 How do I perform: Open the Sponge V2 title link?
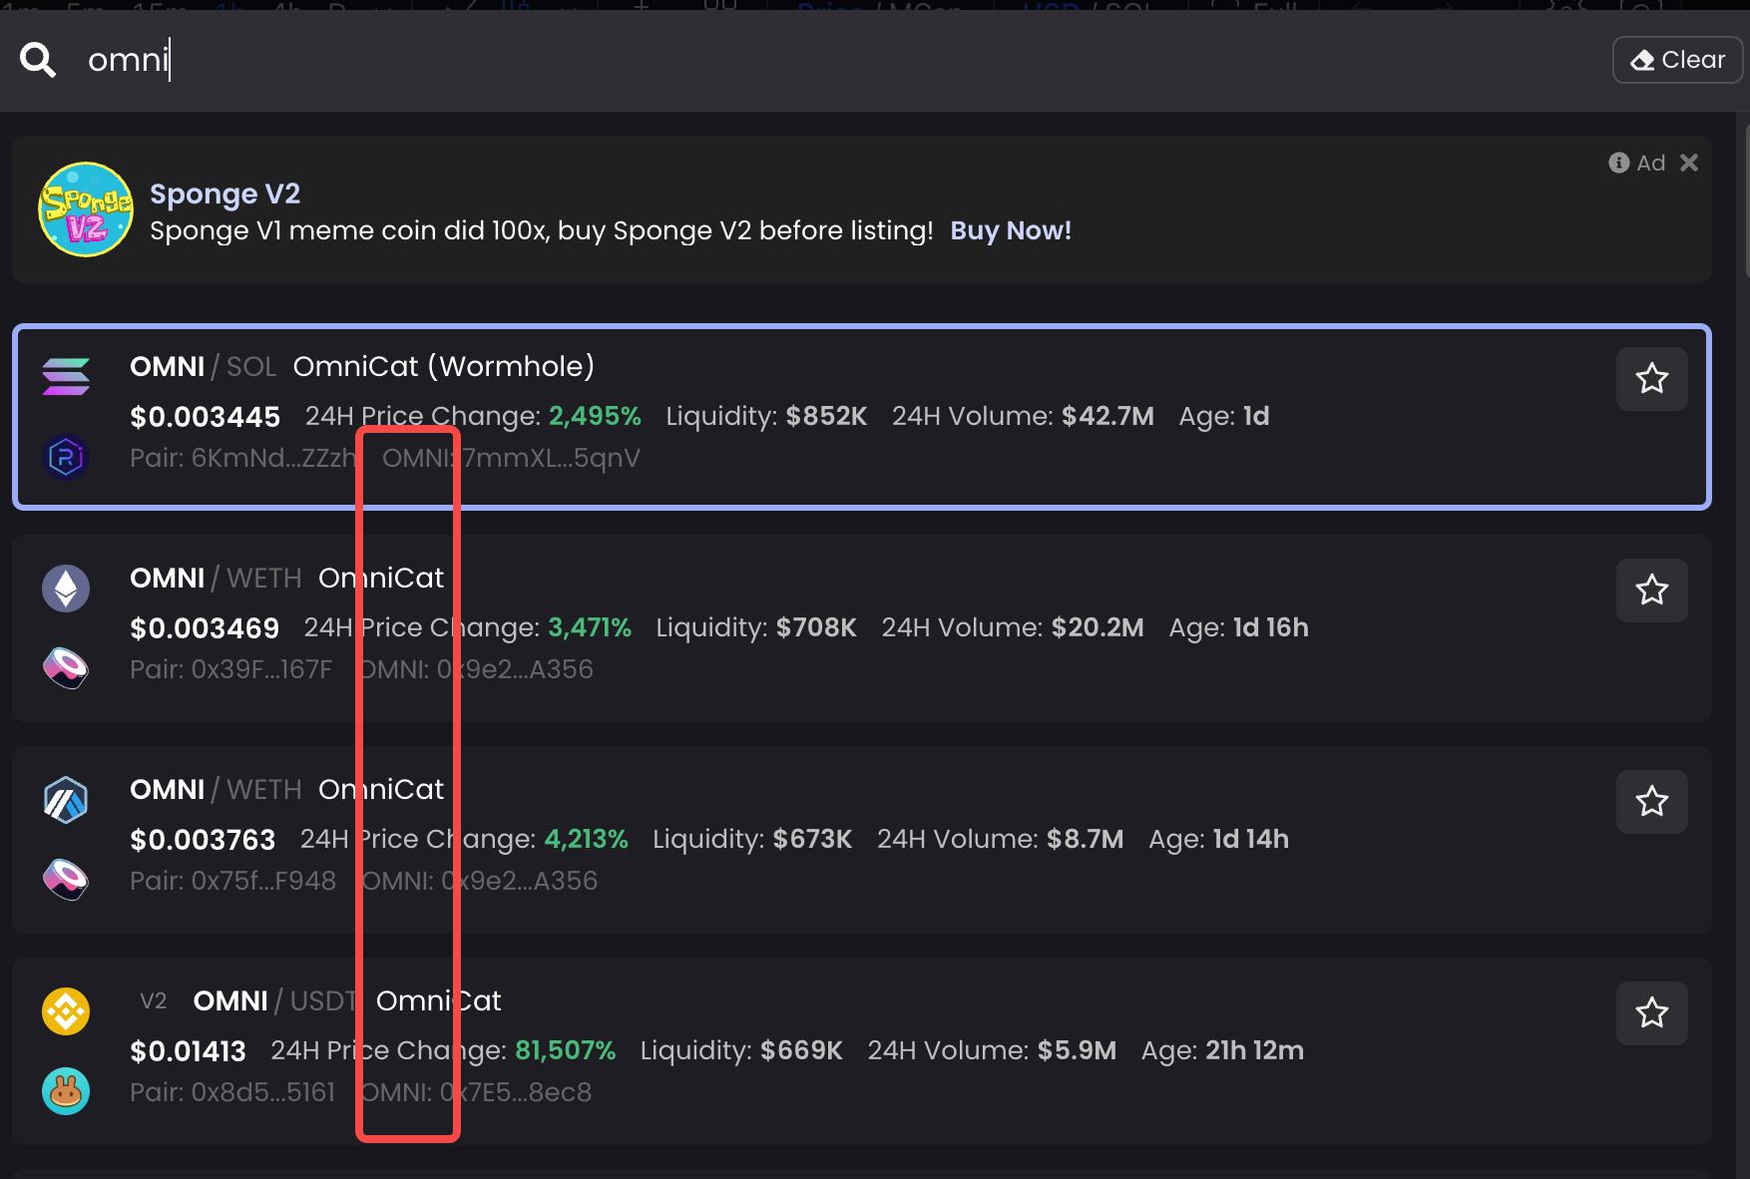click(x=224, y=194)
